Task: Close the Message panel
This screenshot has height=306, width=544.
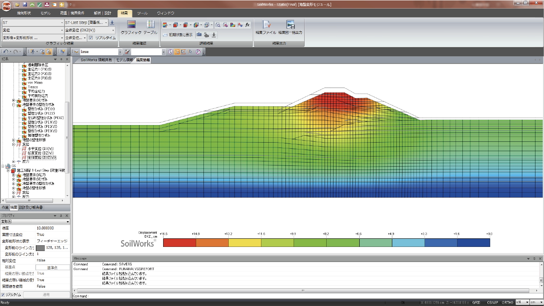Action: click(540, 259)
